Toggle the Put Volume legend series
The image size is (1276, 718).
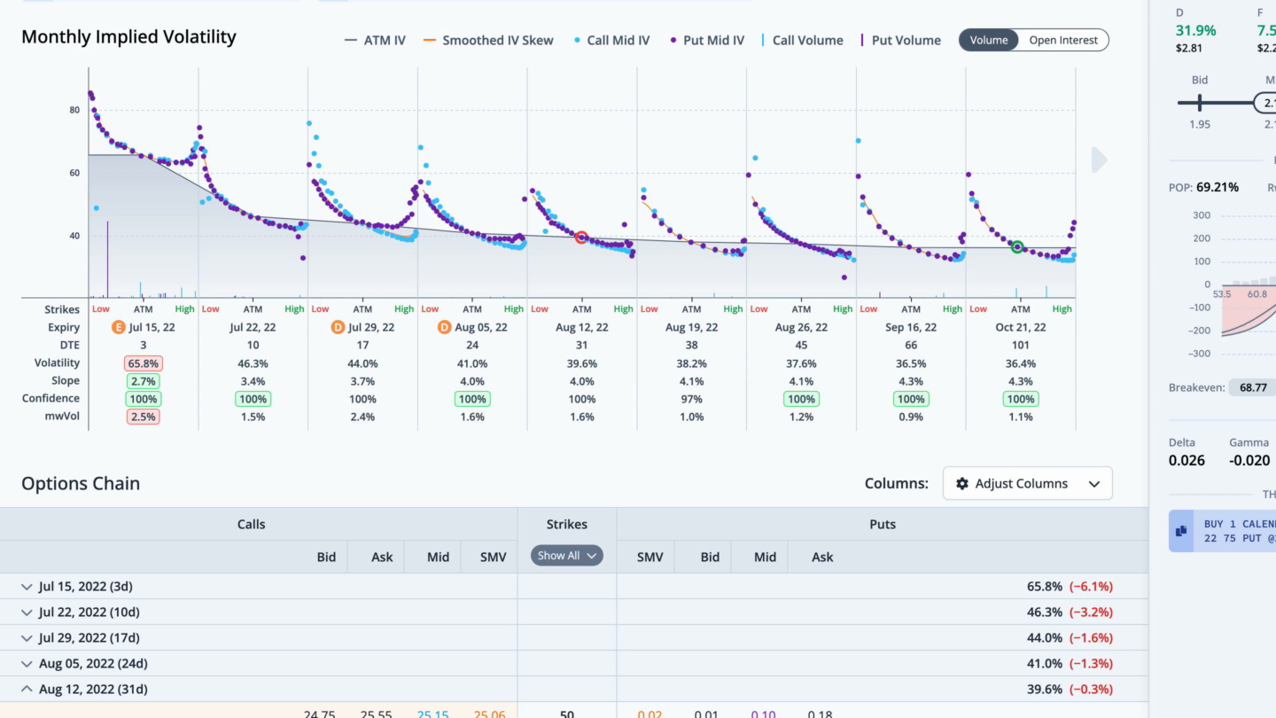point(900,40)
